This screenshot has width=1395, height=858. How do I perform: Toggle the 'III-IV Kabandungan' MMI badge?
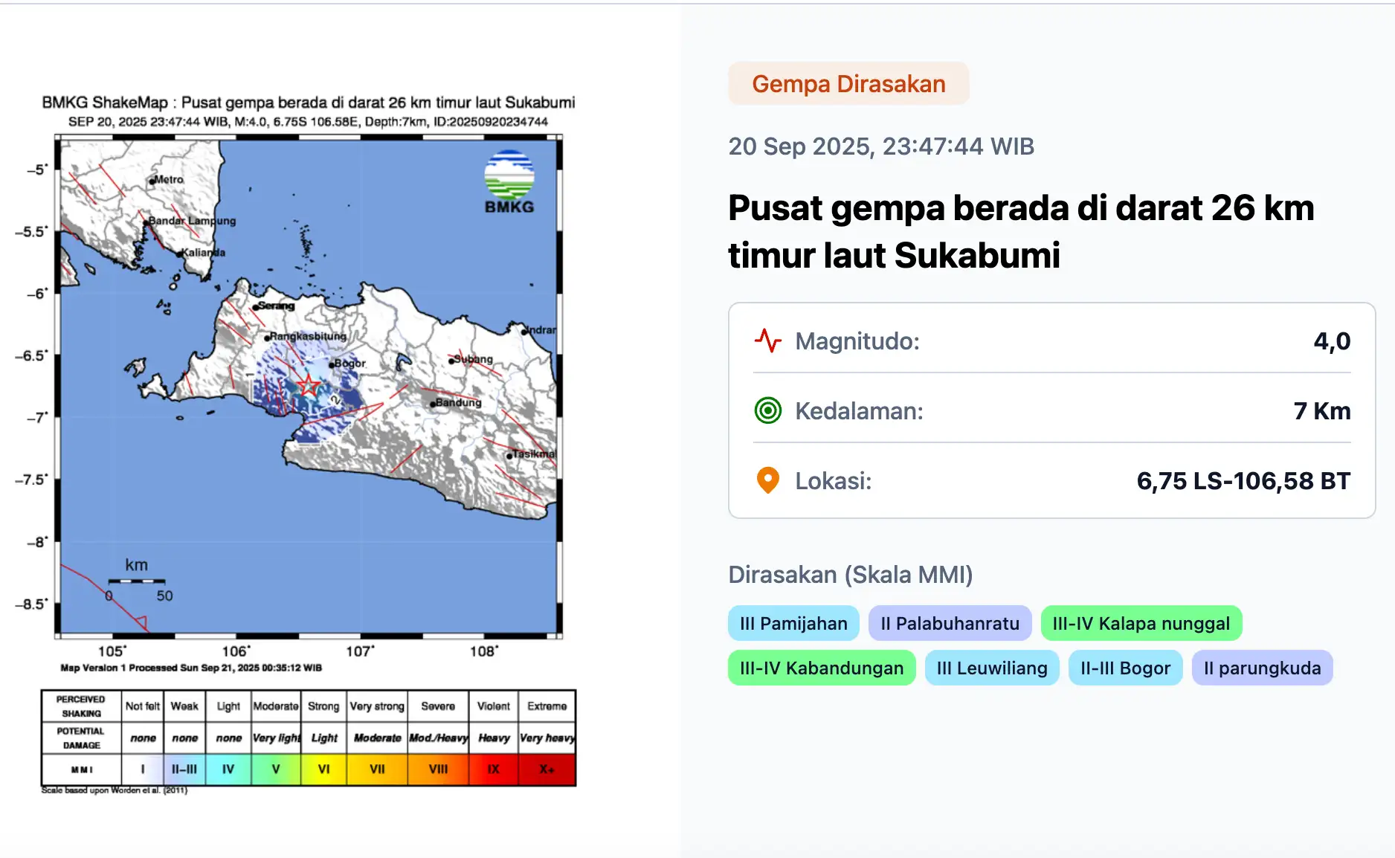tap(821, 668)
